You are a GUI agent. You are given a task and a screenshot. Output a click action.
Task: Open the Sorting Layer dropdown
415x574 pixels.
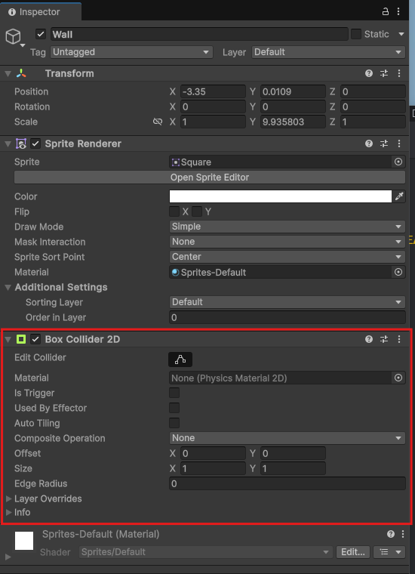pyautogui.click(x=287, y=302)
